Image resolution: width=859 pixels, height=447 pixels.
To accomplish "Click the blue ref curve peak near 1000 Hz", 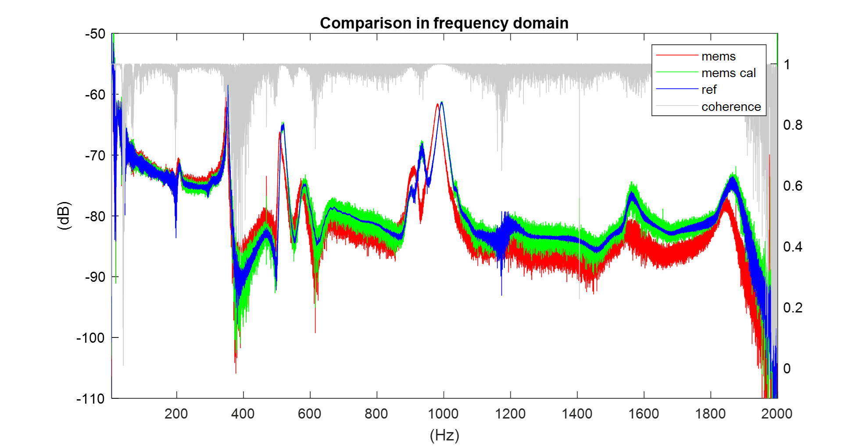I will 442,103.
